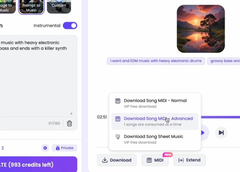Click the sheet music note icon
Image resolution: width=240 pixels, height=172 pixels.
(118, 137)
